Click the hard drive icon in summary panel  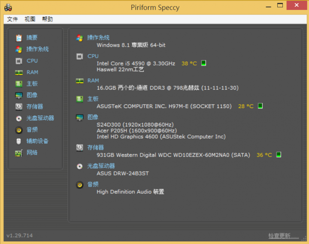(80, 148)
